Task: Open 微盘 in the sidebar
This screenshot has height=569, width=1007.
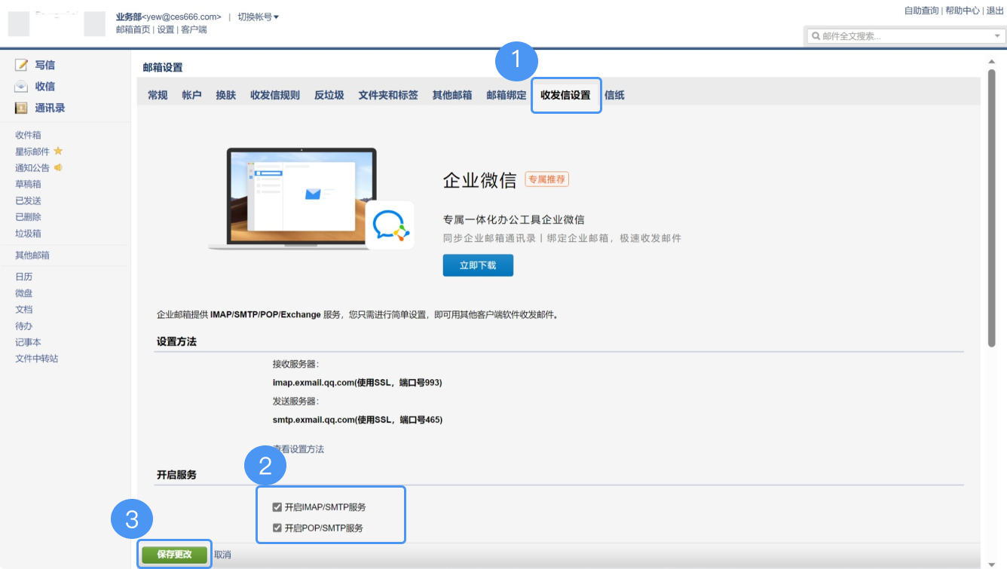Action: 24,293
